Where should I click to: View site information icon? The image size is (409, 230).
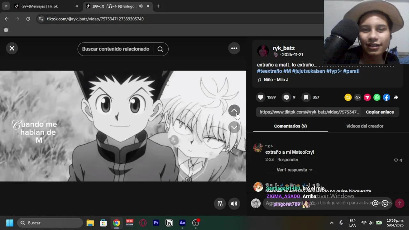(x=41, y=19)
